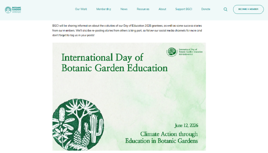Open the Membership menu item
This screenshot has height=153, width=268.
104,9
